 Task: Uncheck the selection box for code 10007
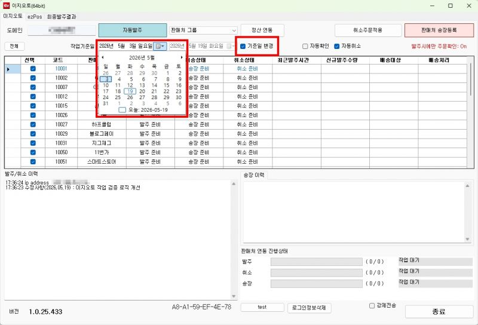click(x=33, y=87)
